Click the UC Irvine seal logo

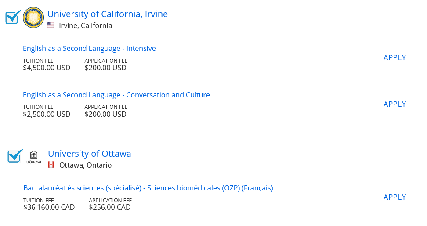point(33,18)
